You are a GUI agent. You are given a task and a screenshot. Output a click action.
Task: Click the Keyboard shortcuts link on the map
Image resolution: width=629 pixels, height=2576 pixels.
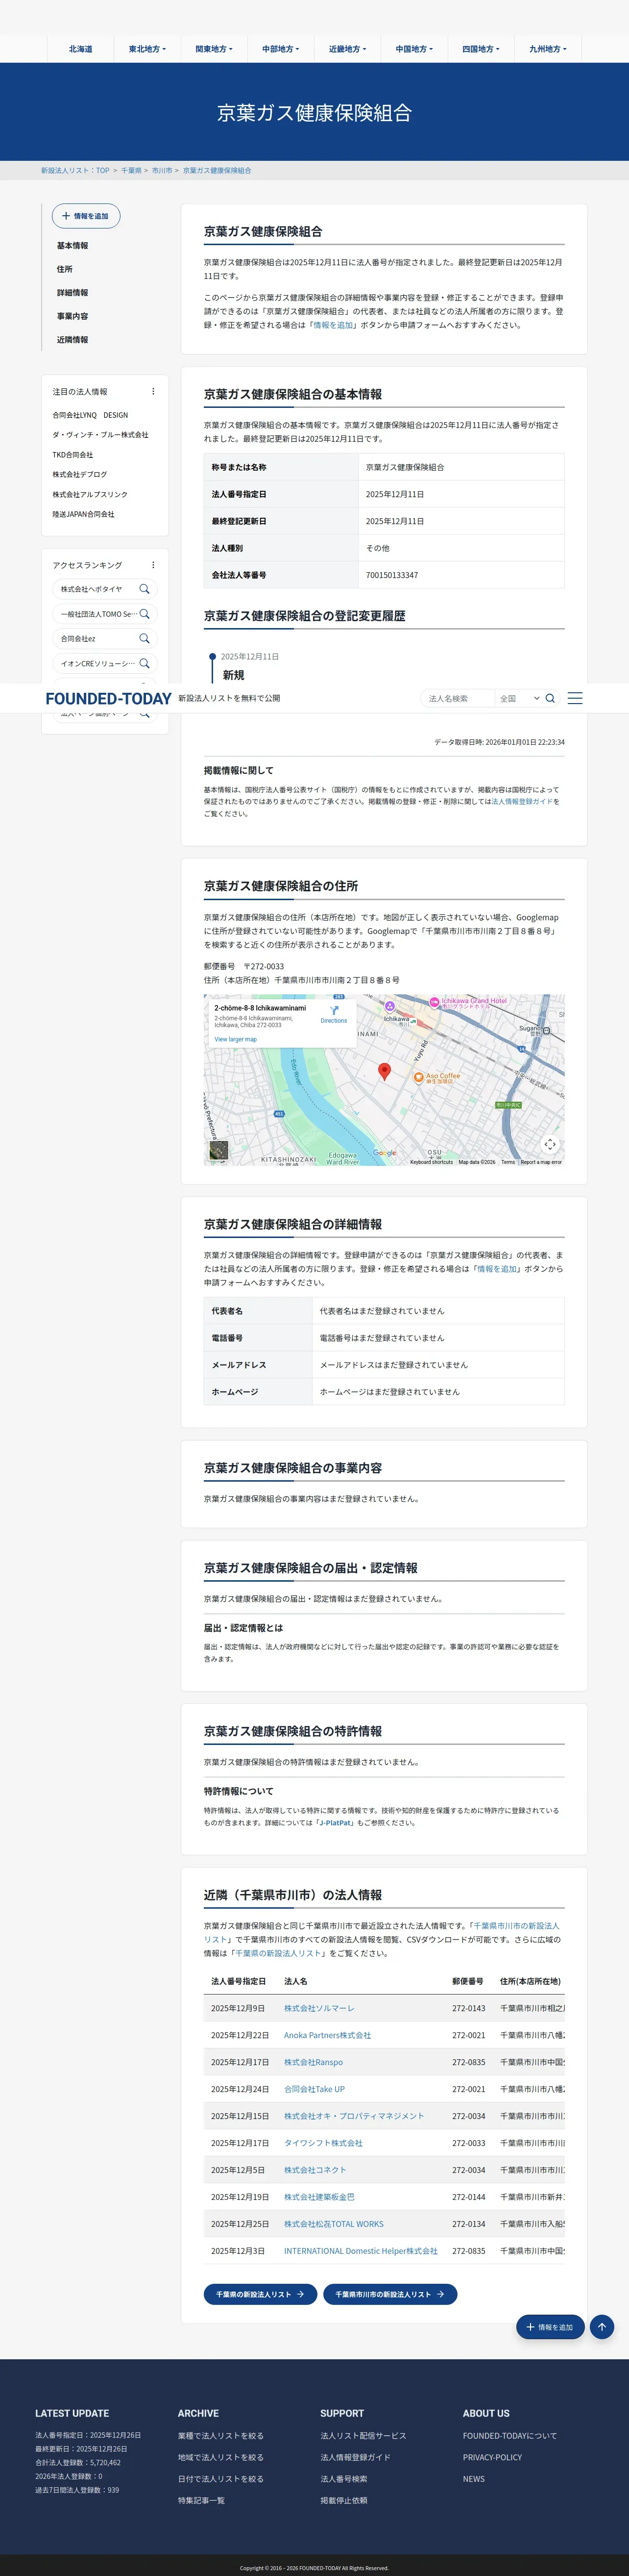431,1162
